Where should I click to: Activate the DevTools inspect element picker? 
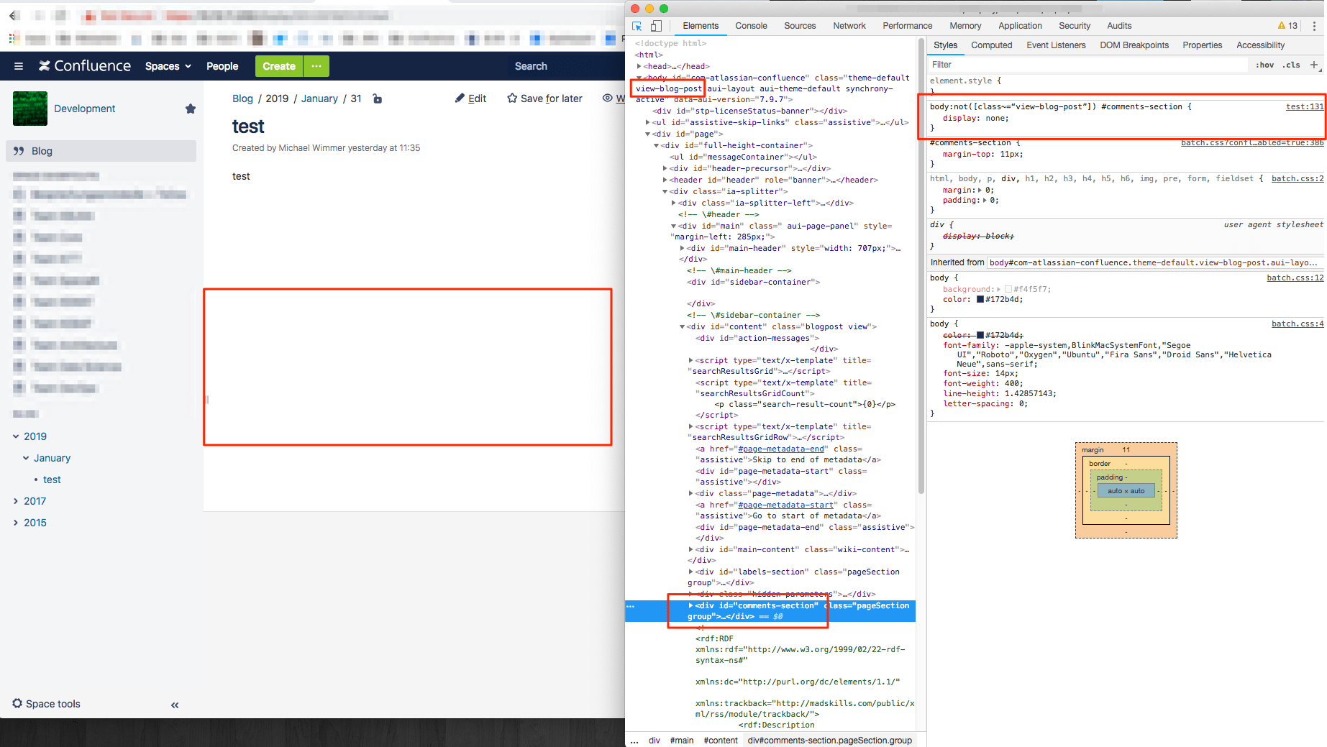coord(637,26)
